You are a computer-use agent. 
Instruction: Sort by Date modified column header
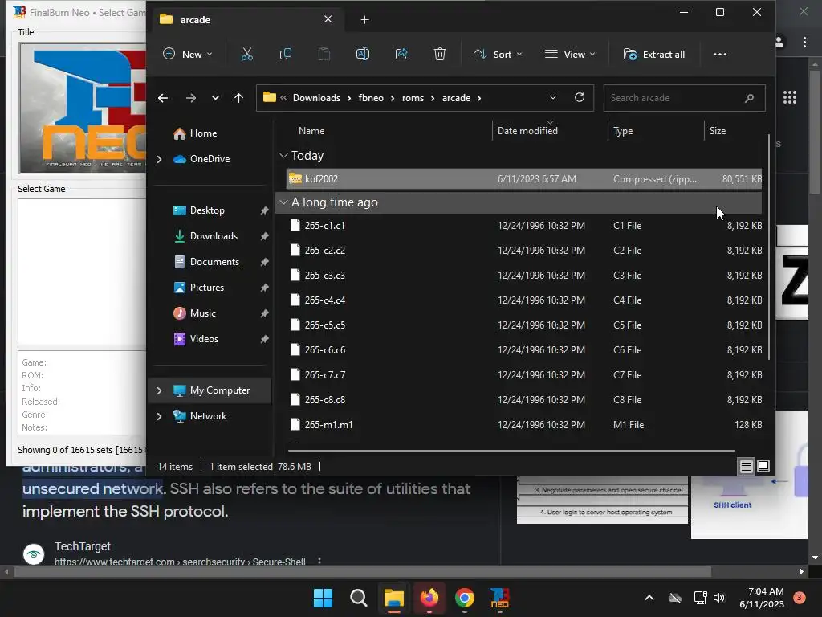pos(527,131)
